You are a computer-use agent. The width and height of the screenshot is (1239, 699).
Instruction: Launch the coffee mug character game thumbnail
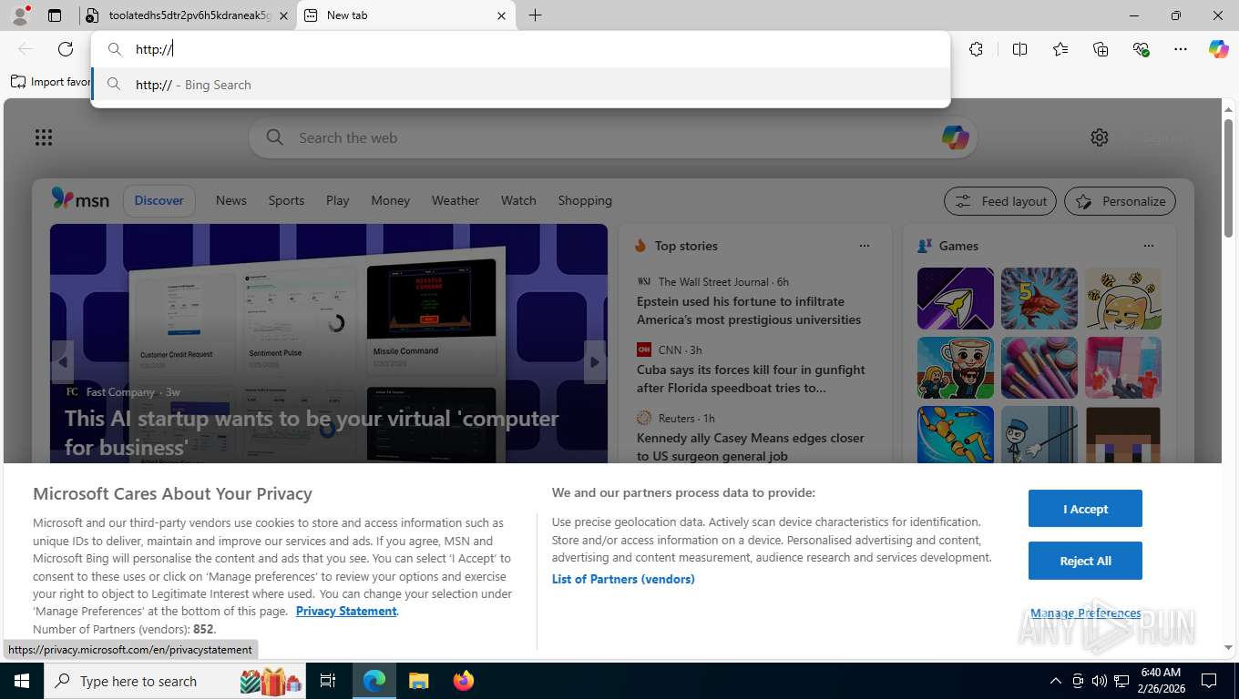coord(956,368)
